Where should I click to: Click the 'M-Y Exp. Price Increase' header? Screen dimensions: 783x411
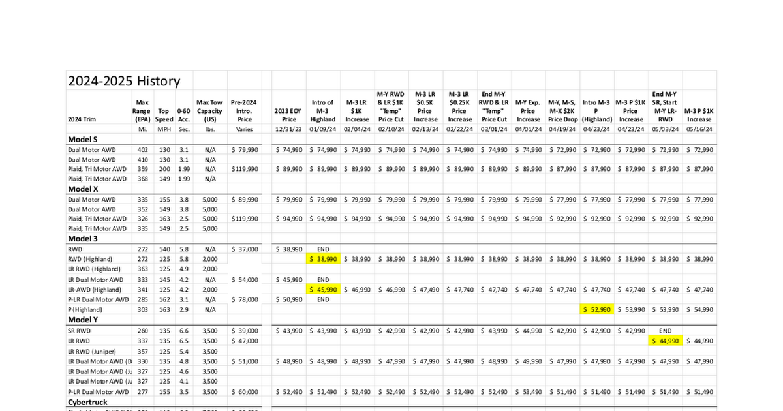(x=527, y=111)
